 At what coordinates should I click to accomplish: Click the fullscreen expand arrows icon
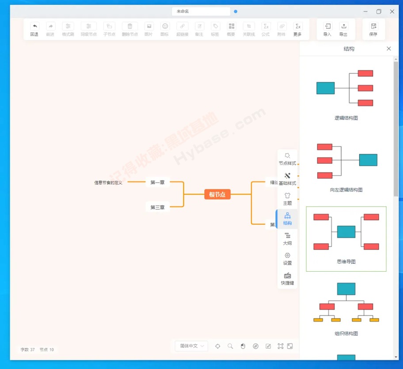click(x=290, y=346)
